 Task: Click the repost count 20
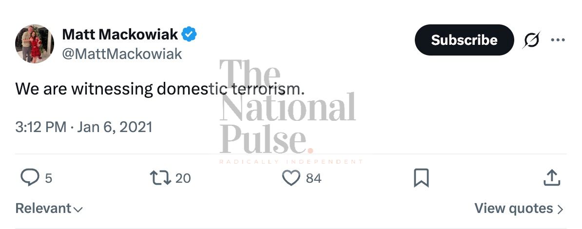[x=183, y=178]
